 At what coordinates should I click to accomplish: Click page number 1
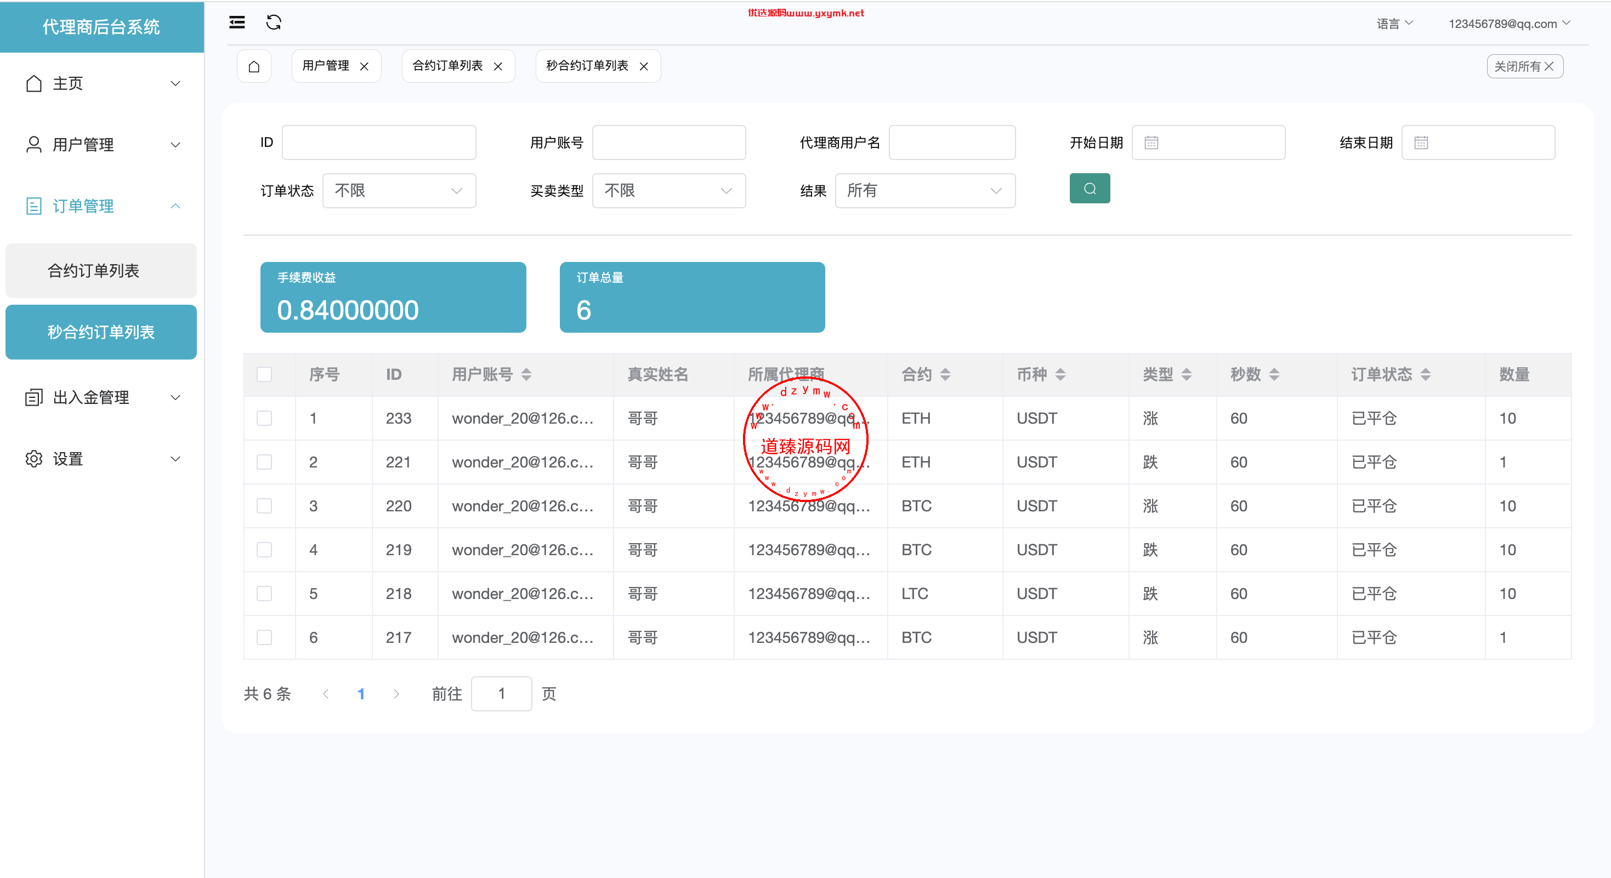pos(361,694)
